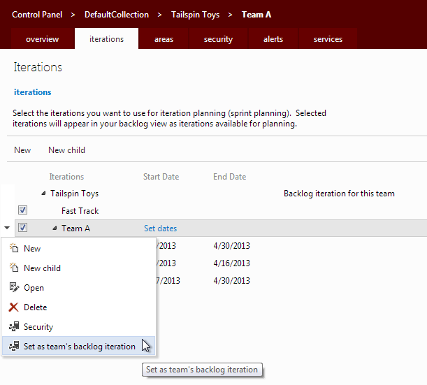The height and width of the screenshot is (385, 427).
Task: Collapse the Tailspin Toys tree node
Action: coord(44,194)
